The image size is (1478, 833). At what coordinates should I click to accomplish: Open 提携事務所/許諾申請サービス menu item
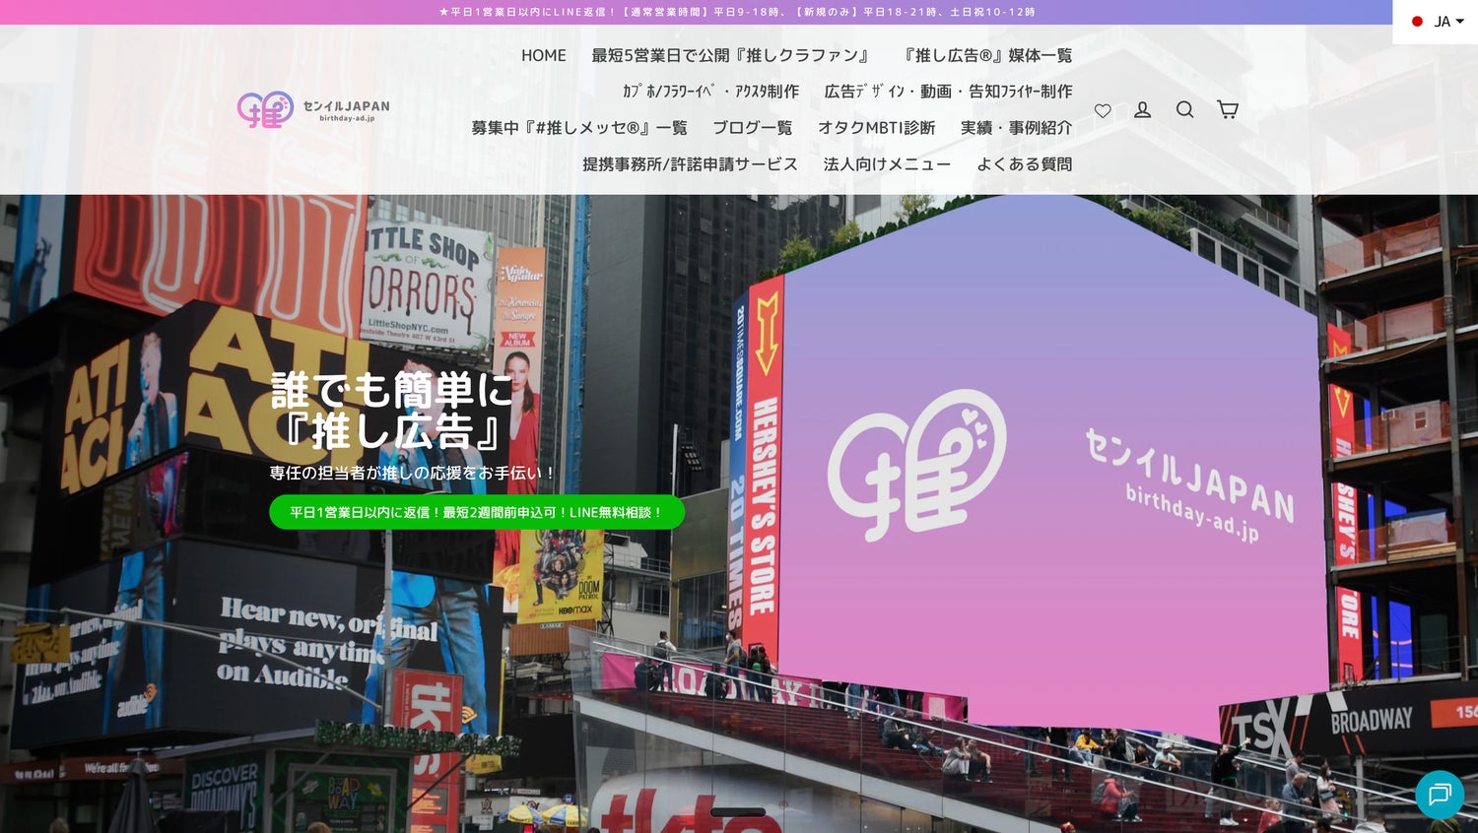pos(690,164)
